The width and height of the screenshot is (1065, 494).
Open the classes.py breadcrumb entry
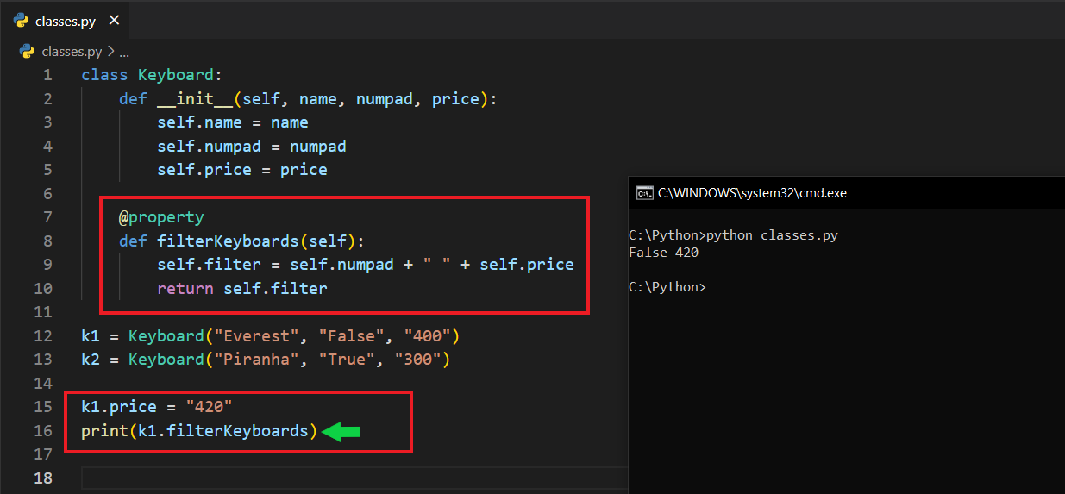(72, 51)
